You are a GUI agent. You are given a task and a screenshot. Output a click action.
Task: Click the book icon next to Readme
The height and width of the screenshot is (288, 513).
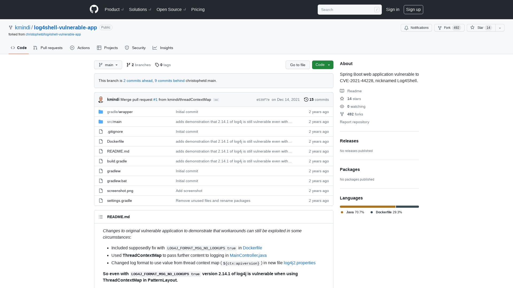342,91
